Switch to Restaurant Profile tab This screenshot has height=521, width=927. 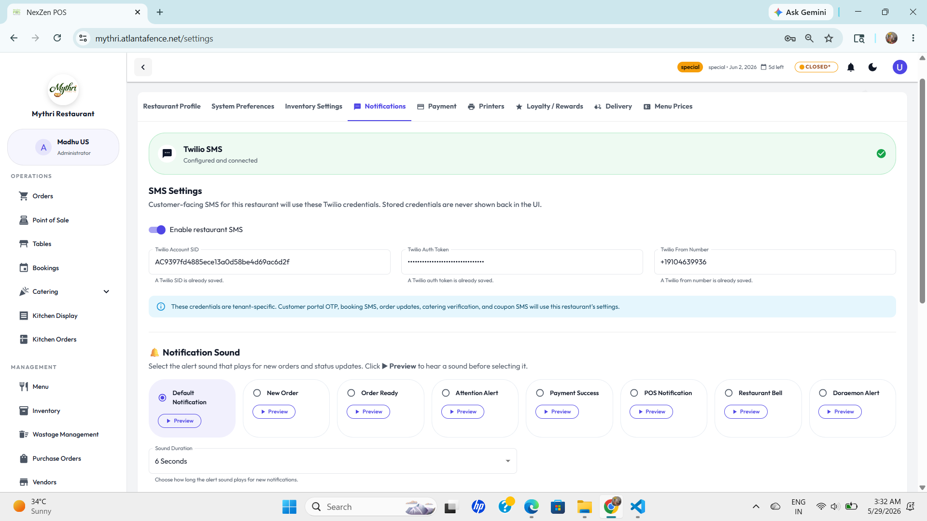[171, 106]
